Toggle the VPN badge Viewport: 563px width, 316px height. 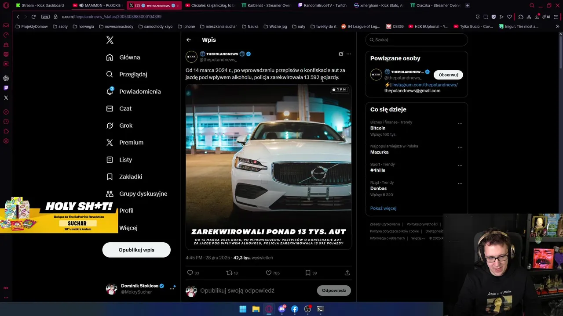pos(45,17)
